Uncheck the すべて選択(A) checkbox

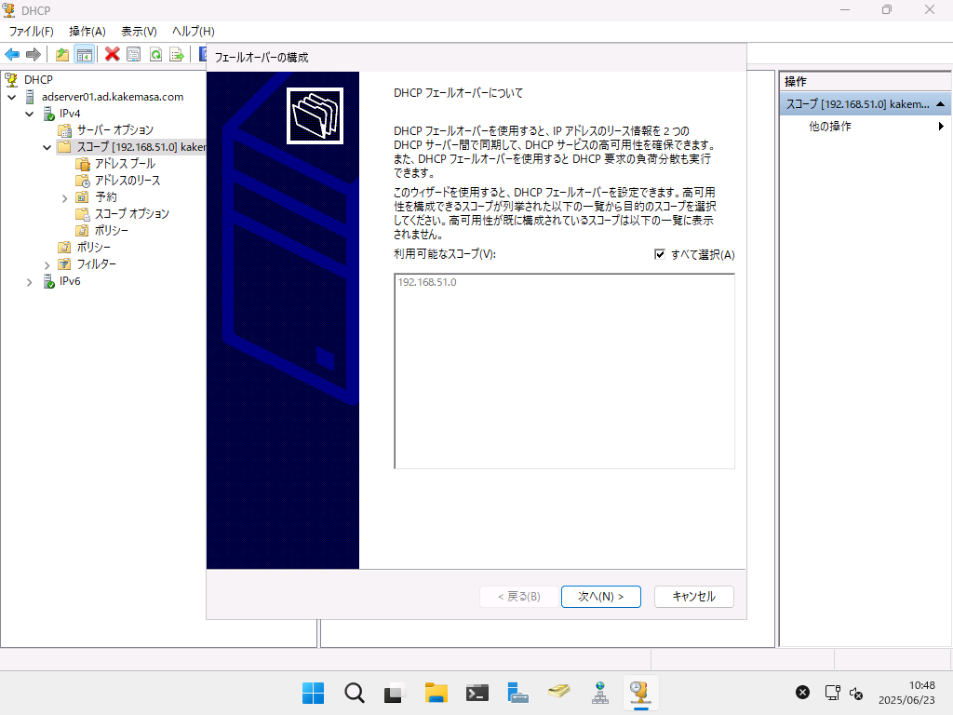point(660,255)
